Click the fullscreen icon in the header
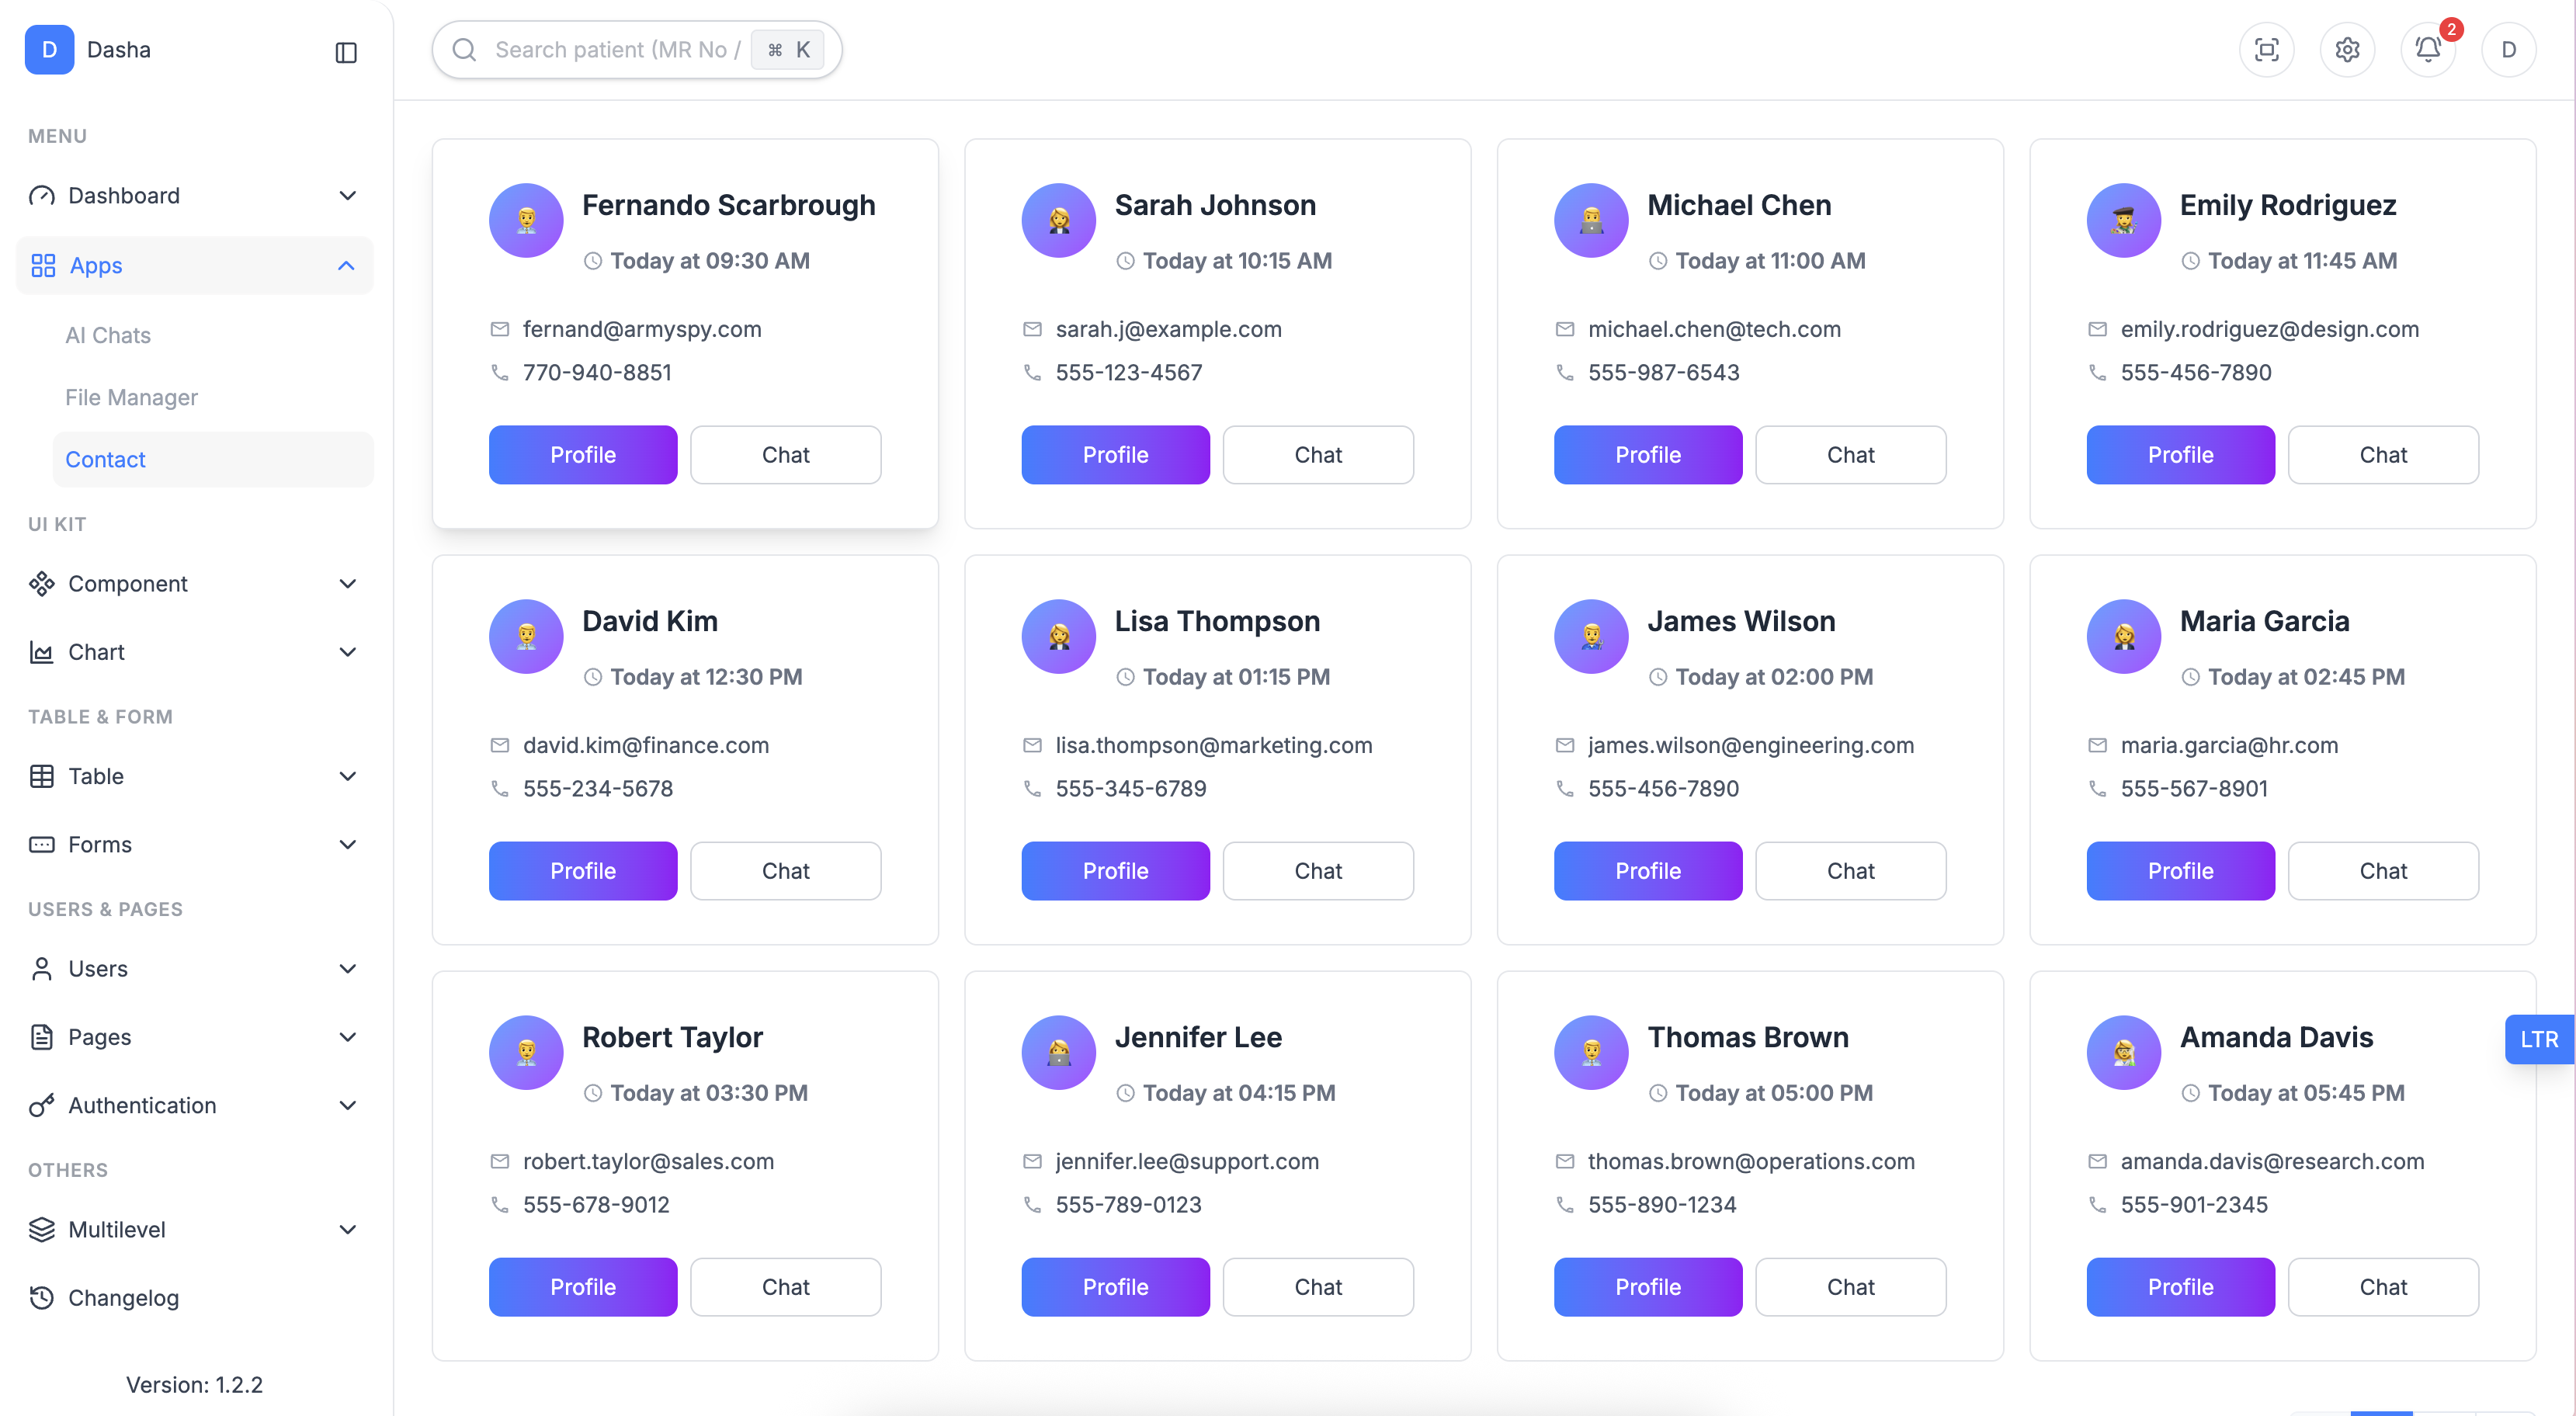 pos(2266,50)
